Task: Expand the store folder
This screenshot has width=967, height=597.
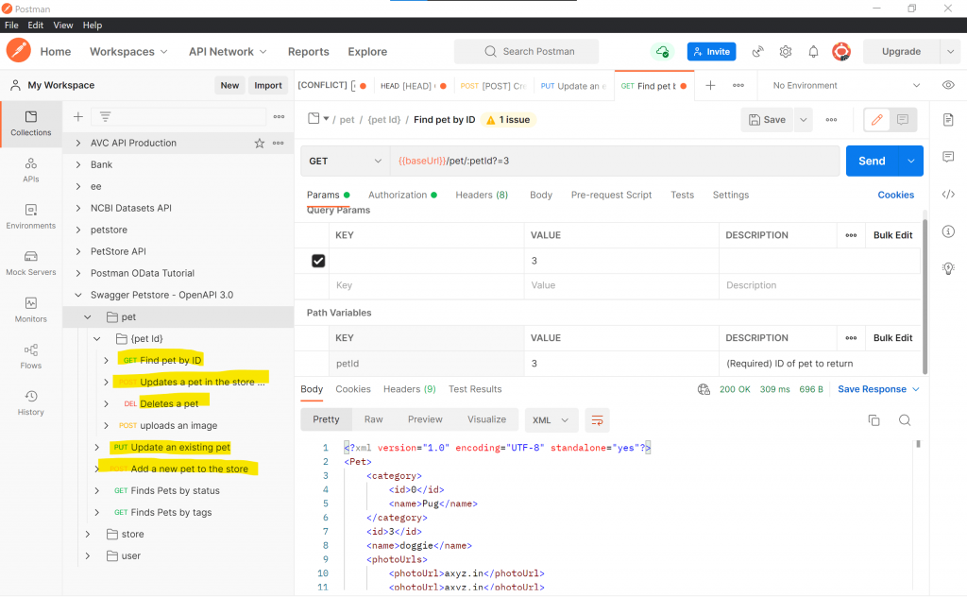Action: (x=88, y=534)
